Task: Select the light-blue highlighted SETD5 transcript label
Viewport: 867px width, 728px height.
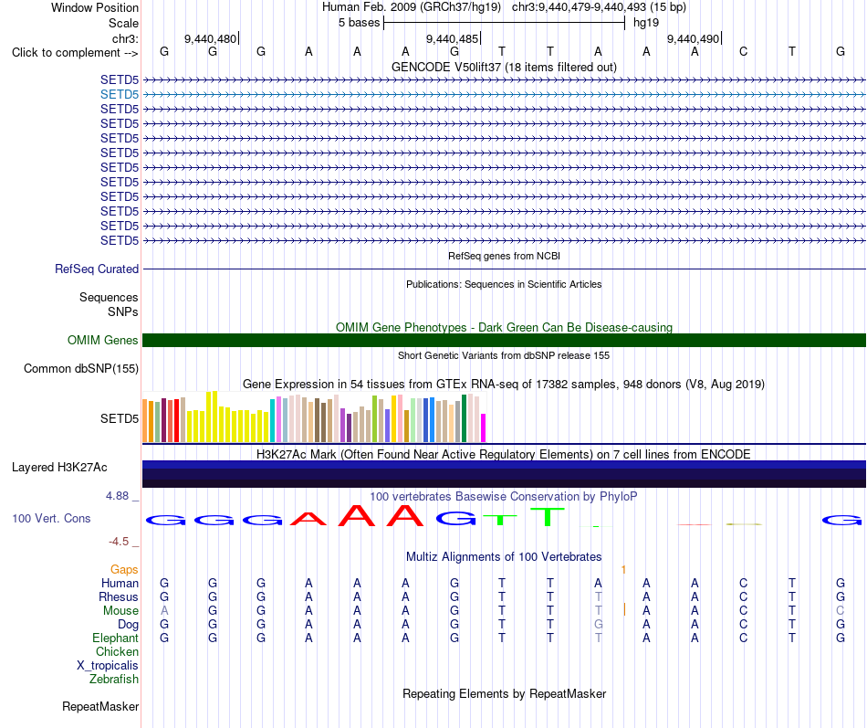Action: click(x=120, y=94)
